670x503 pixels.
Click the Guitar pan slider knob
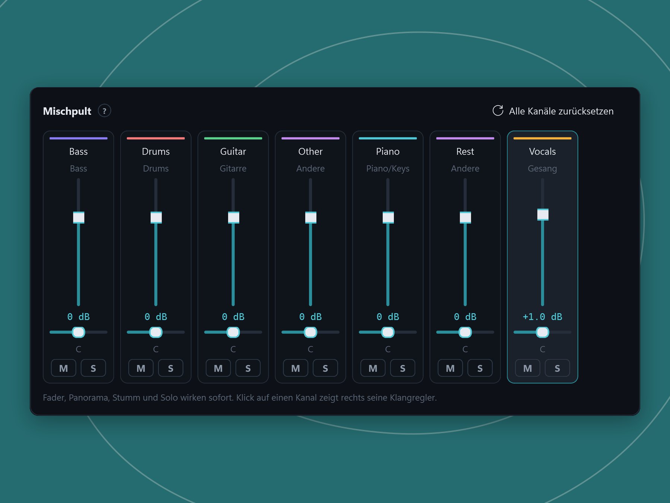tap(233, 332)
